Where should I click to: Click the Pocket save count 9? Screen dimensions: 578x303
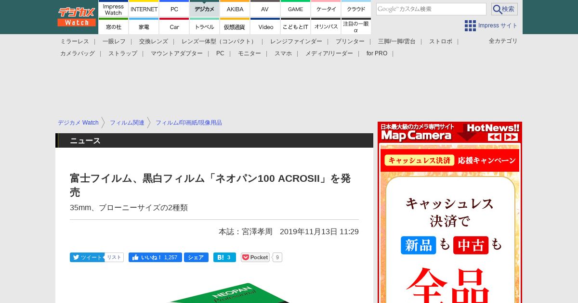click(x=277, y=257)
